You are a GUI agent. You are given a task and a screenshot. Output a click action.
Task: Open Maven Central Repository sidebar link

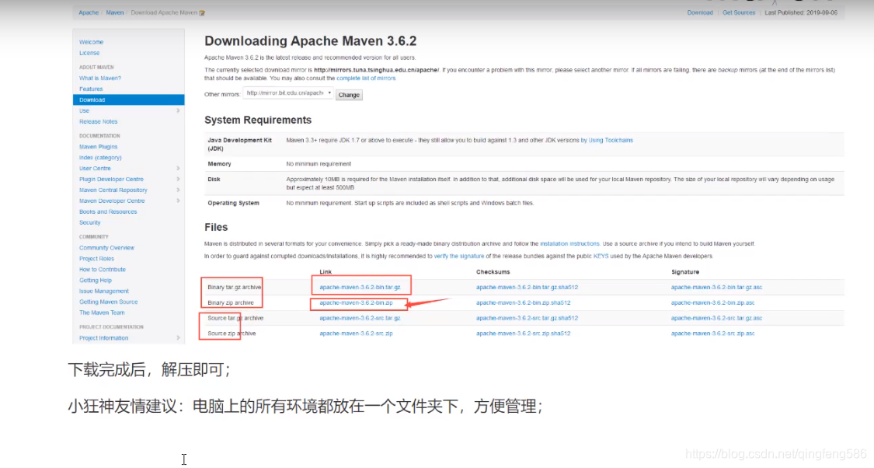tap(113, 190)
